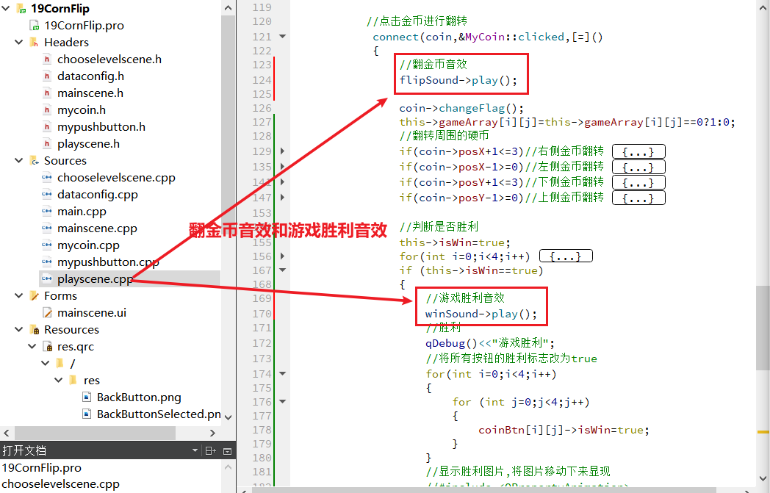
Task: Expand folded code at line 147
Action: point(282,198)
